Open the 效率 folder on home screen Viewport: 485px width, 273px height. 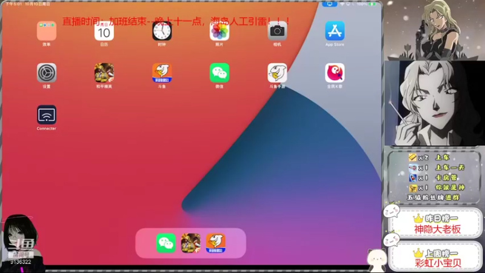tap(47, 31)
